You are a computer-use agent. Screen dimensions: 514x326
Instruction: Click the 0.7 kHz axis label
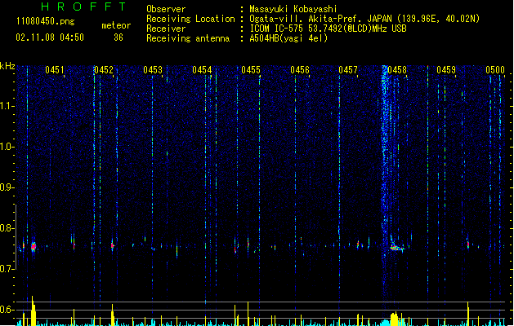7,269
